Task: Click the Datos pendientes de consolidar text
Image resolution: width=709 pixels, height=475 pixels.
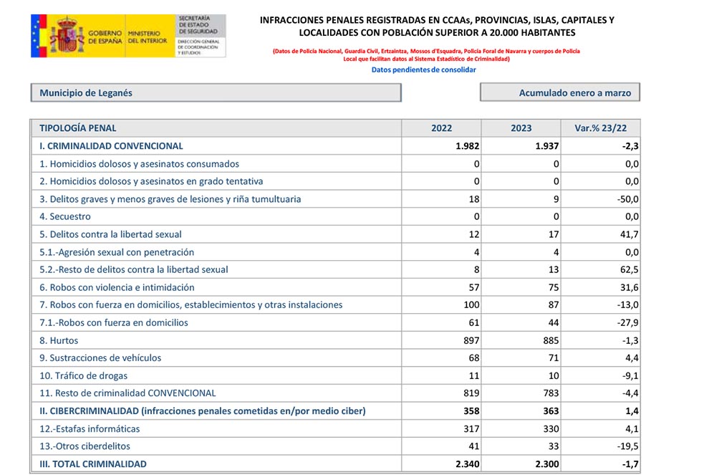Action: tap(423, 69)
